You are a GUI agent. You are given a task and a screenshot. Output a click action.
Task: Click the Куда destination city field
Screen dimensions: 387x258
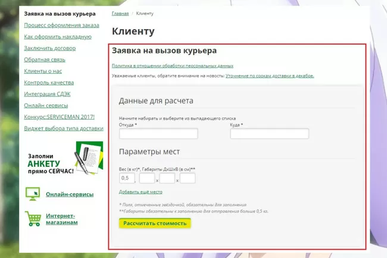pyautogui.click(x=269, y=133)
